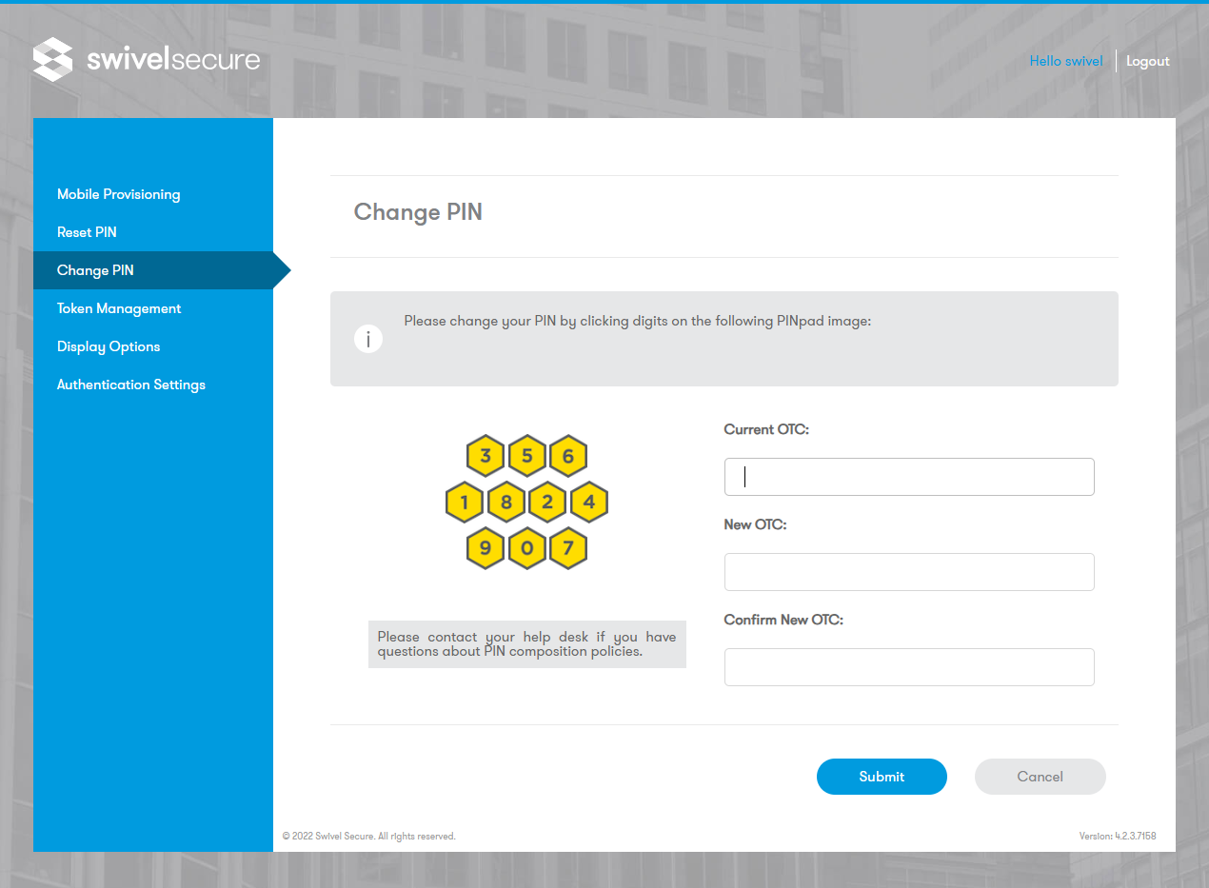1209x888 pixels.
Task: Click digit 3 on the PINpad
Action: pyautogui.click(x=486, y=455)
